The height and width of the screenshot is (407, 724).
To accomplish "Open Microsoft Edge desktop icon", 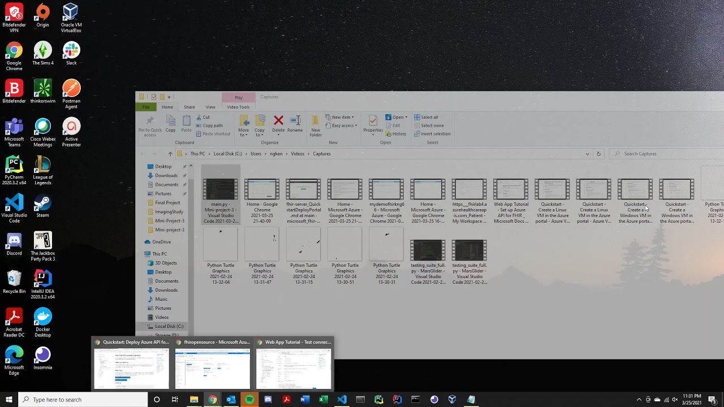I will (14, 360).
